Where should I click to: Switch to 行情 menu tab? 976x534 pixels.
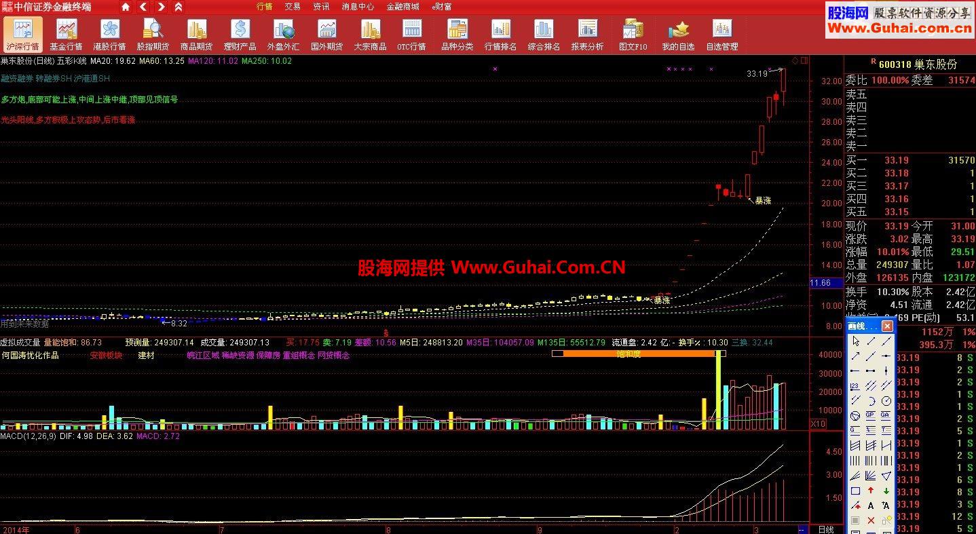coord(264,7)
